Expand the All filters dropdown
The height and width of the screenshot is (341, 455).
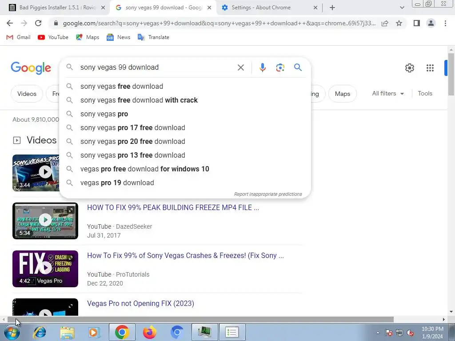pyautogui.click(x=388, y=93)
